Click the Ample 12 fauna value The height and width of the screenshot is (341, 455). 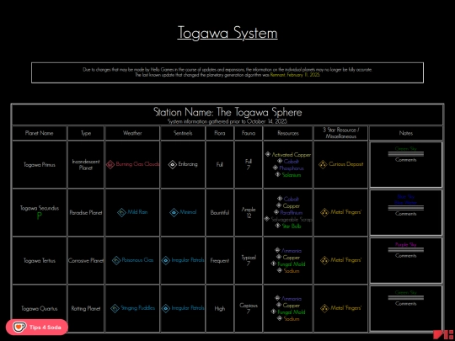(249, 212)
